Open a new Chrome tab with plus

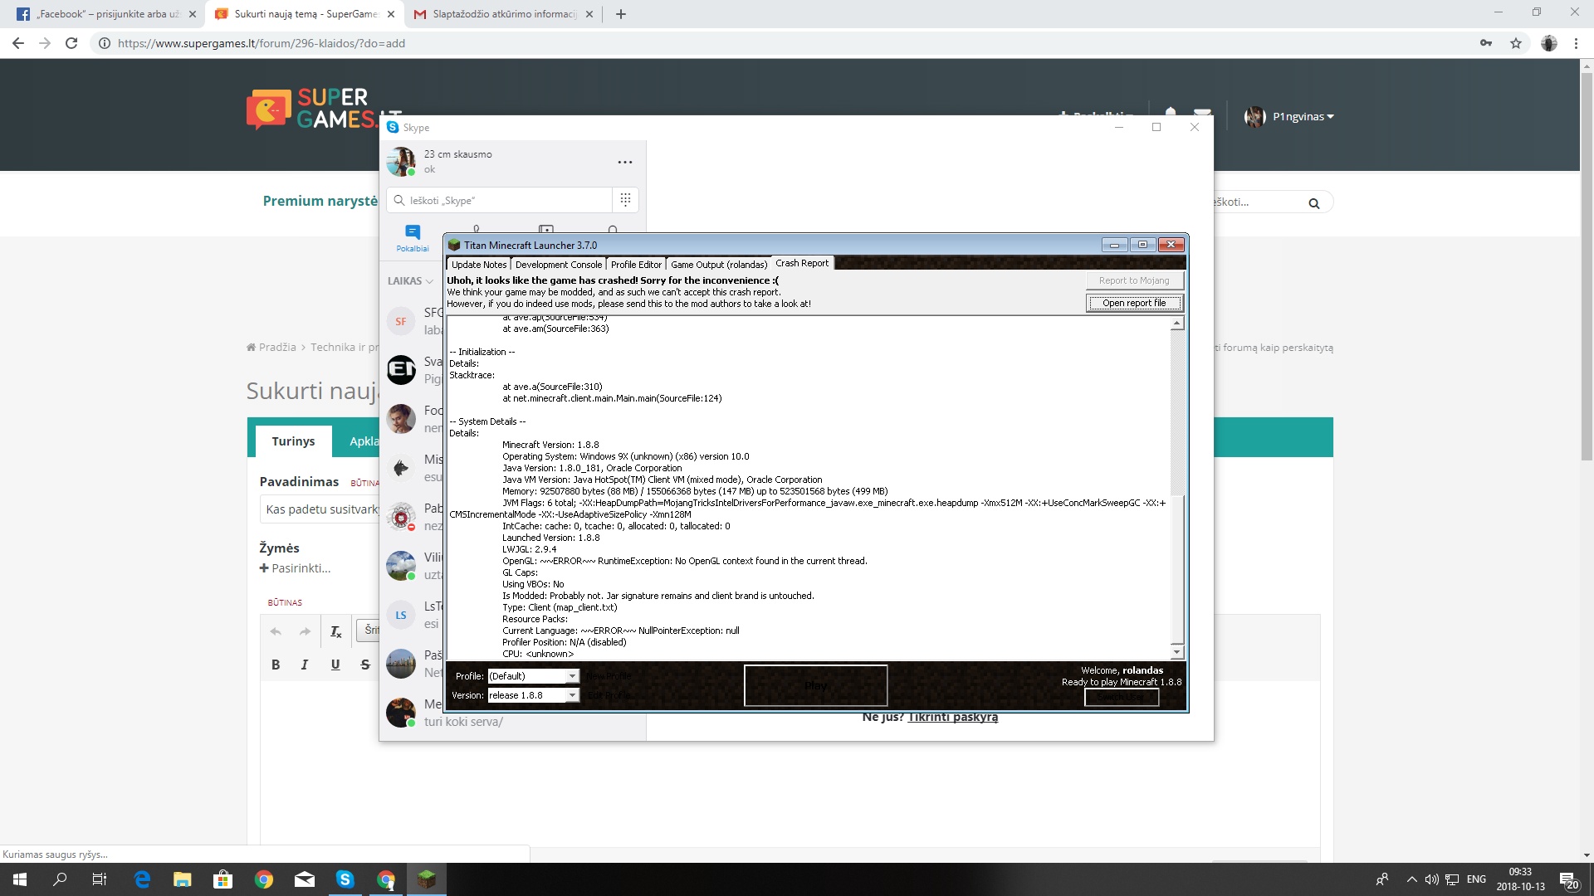click(620, 14)
